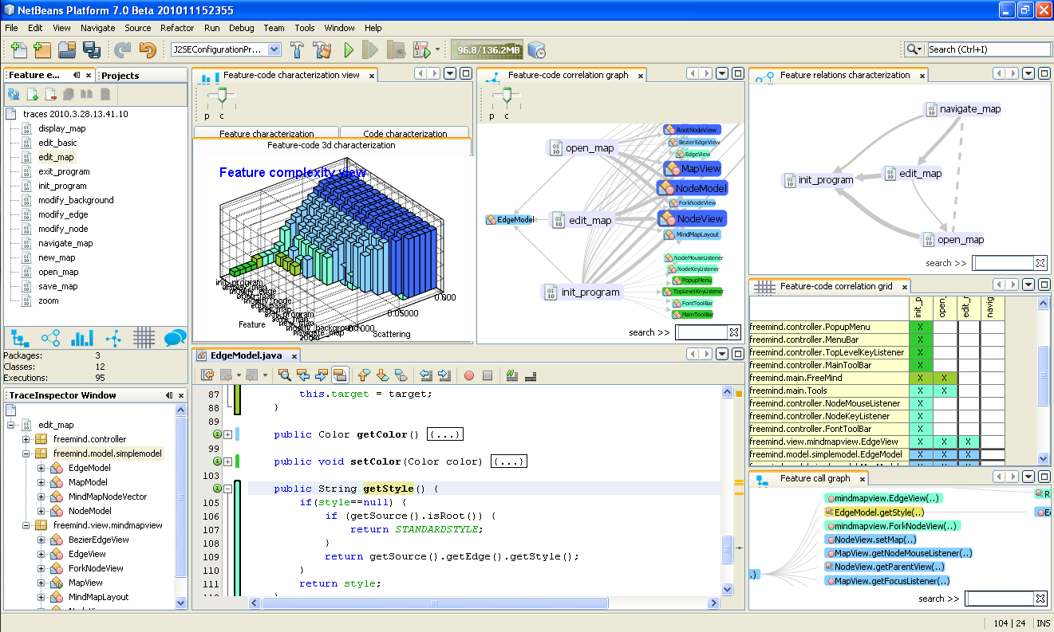Click the remove-trace red minus document icon
This screenshot has width=1054, height=632.
51,94
